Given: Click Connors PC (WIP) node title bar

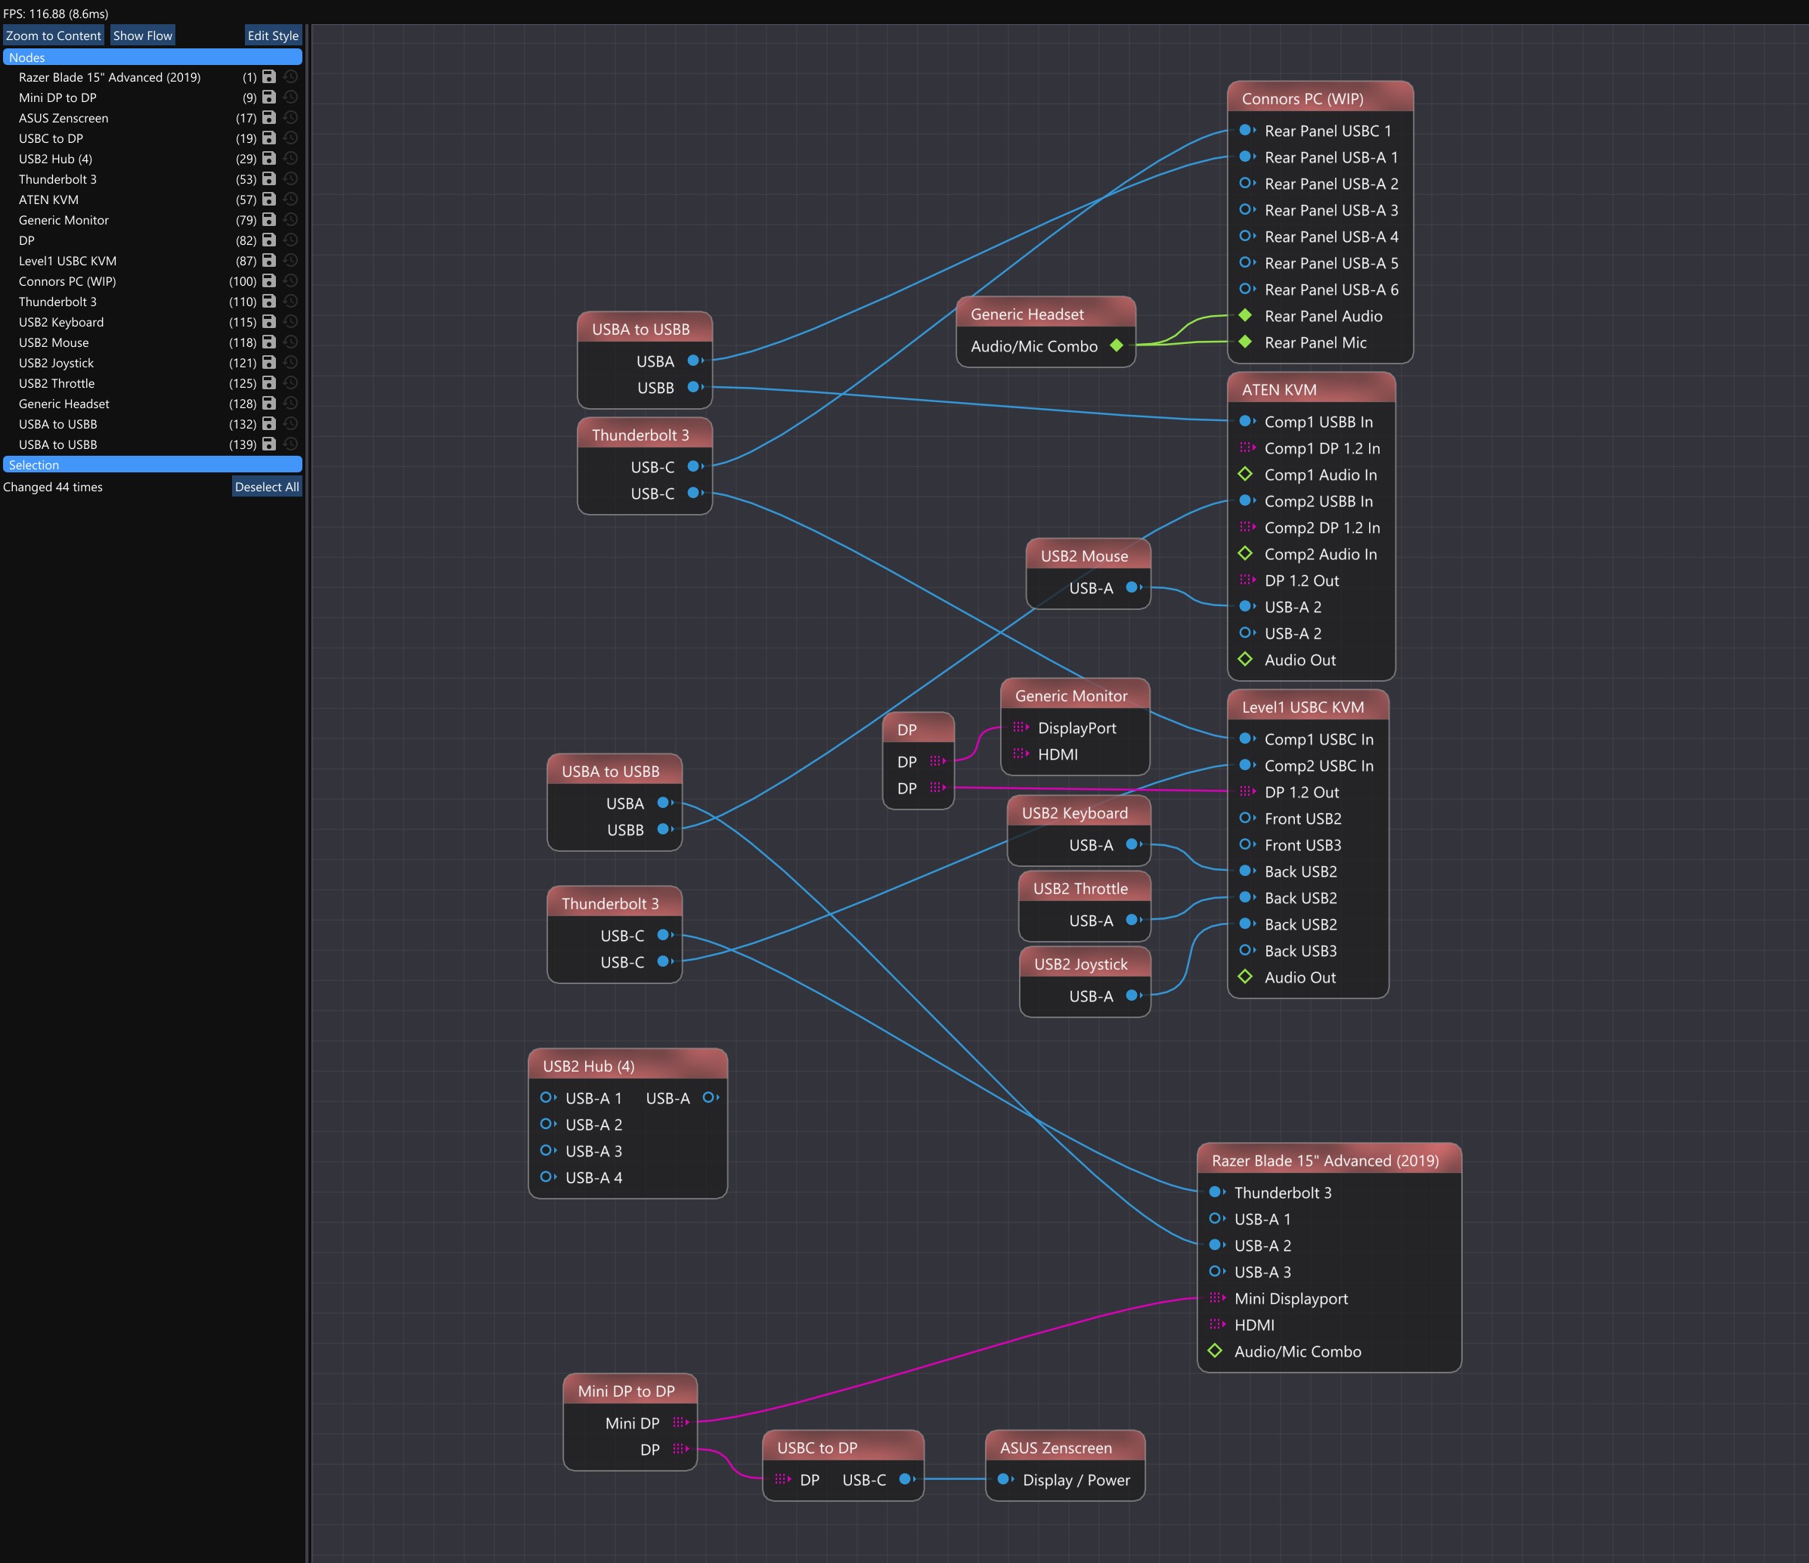Looking at the screenshot, I should (x=1320, y=97).
